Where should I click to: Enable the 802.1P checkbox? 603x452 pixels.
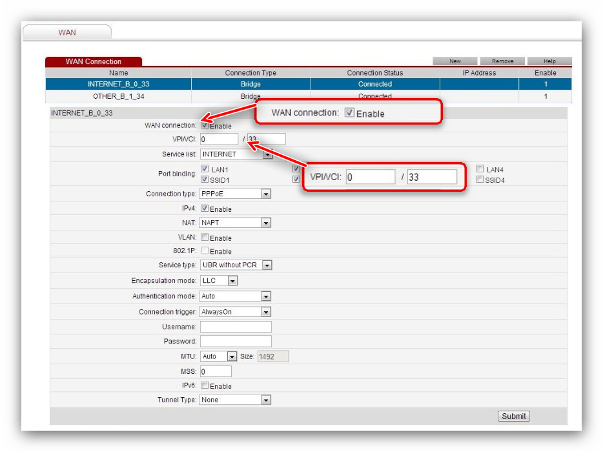point(205,251)
